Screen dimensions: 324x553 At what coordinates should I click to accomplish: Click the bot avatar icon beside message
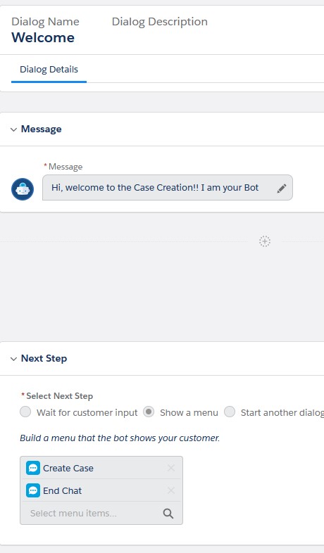(x=23, y=189)
